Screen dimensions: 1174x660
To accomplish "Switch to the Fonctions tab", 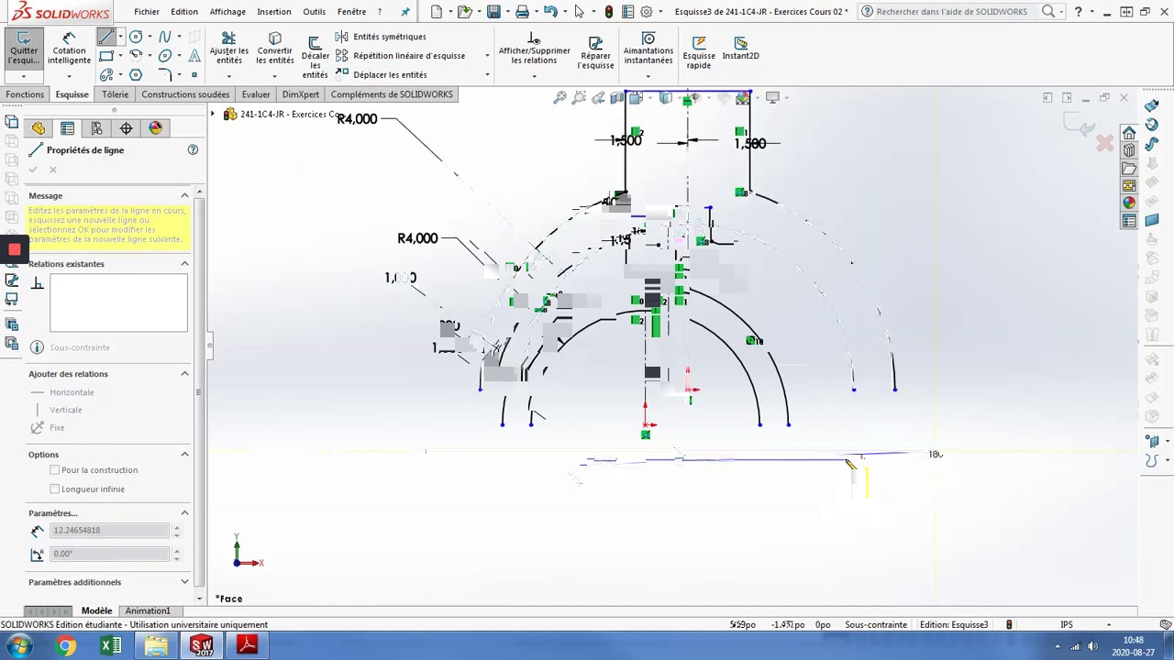I will (25, 94).
